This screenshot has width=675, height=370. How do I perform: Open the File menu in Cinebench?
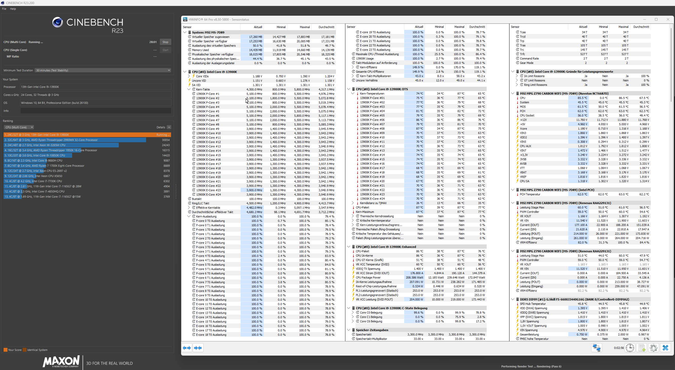(4, 9)
